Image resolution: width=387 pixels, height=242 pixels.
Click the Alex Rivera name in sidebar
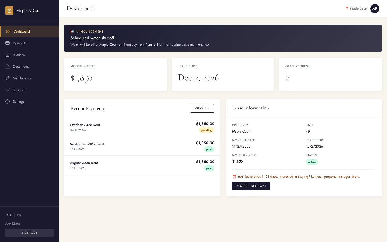(13, 223)
